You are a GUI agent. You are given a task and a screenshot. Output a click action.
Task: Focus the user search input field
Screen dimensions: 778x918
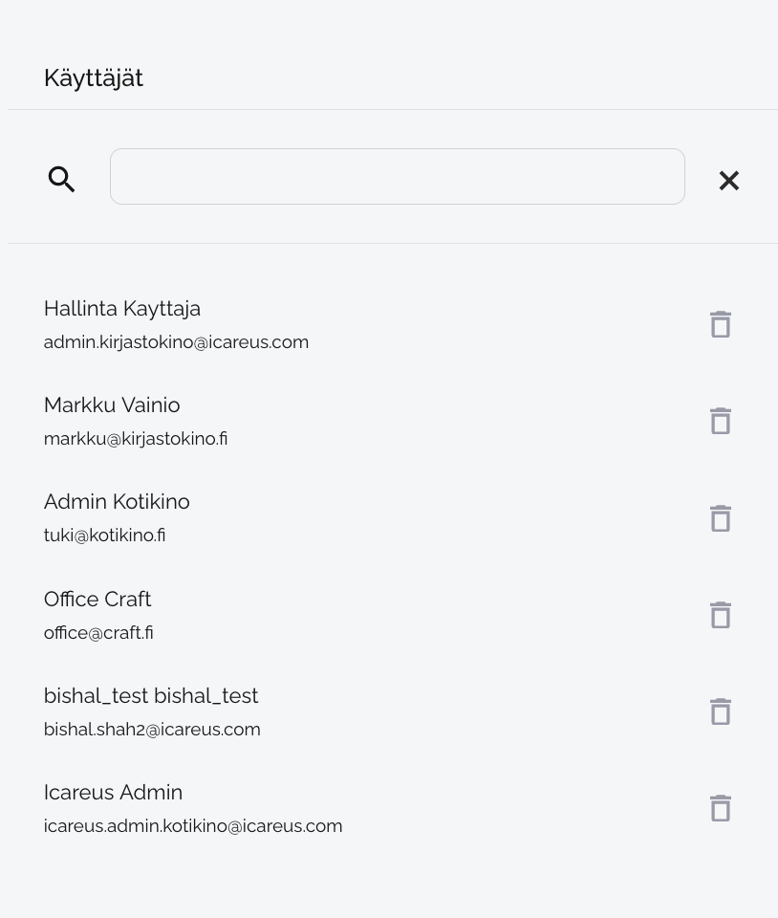(397, 176)
